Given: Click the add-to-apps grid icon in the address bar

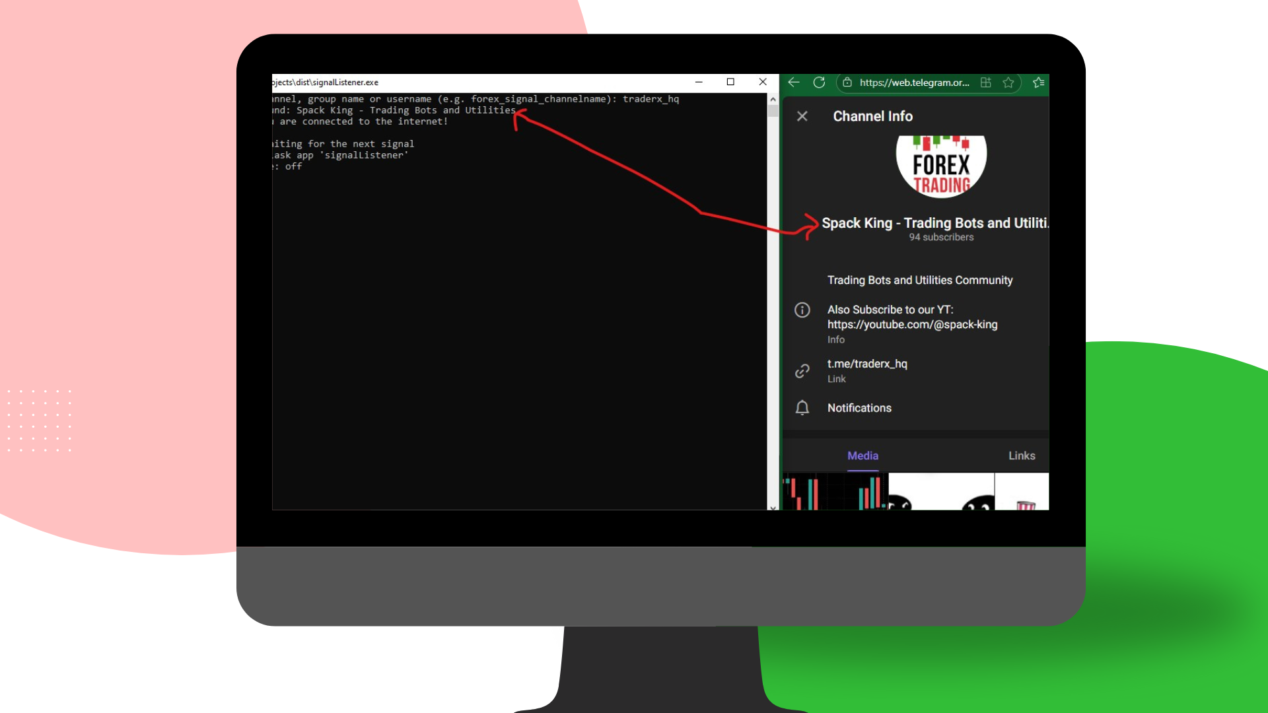Looking at the screenshot, I should click(x=985, y=83).
